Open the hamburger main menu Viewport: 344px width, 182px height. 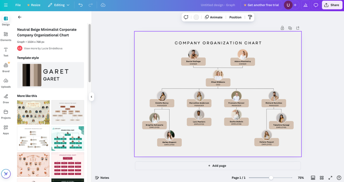click(x=6, y=5)
